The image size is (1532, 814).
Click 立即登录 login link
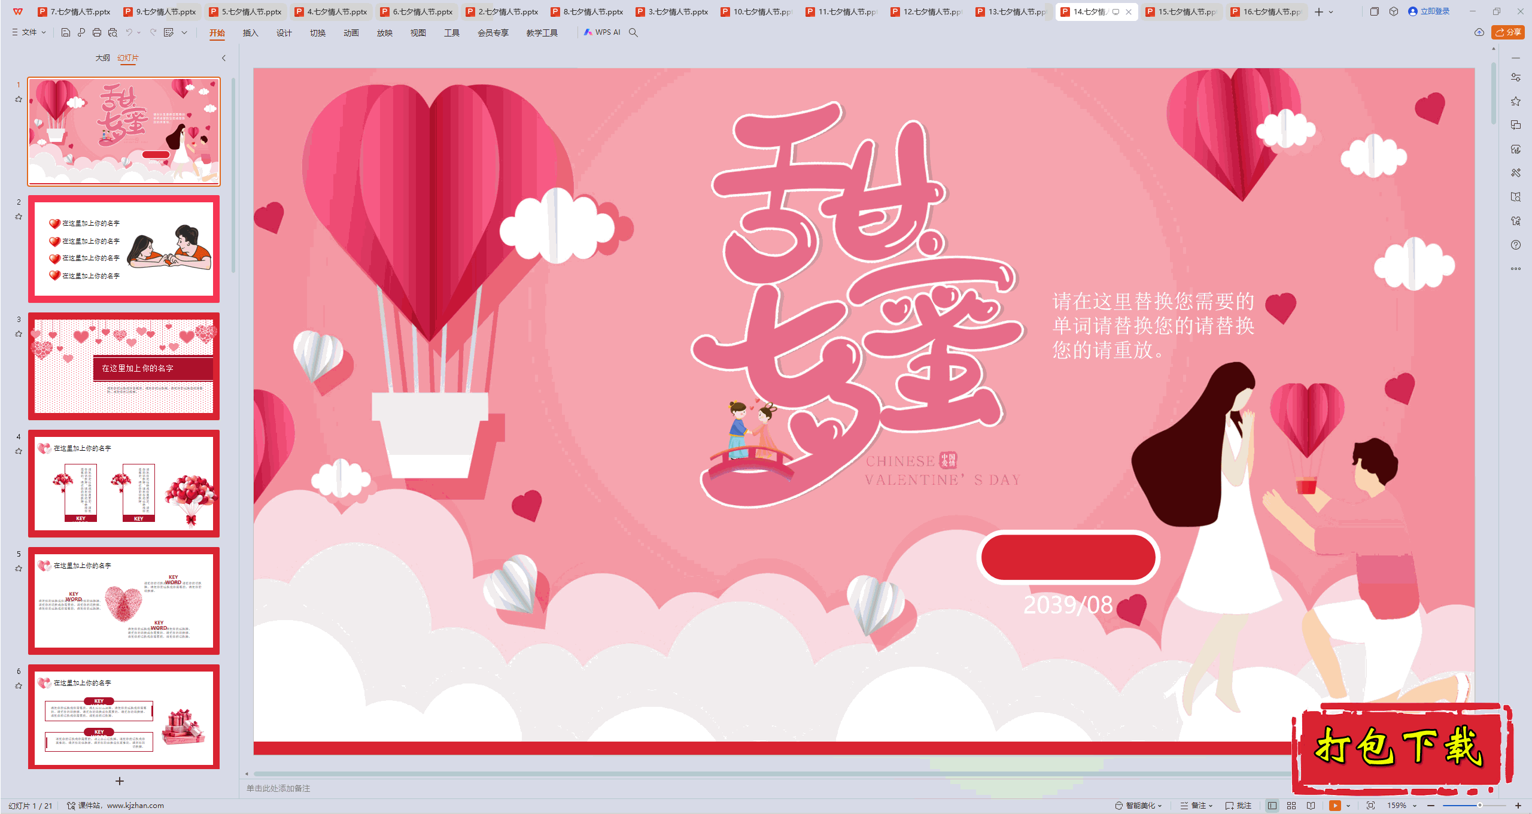pyautogui.click(x=1429, y=11)
